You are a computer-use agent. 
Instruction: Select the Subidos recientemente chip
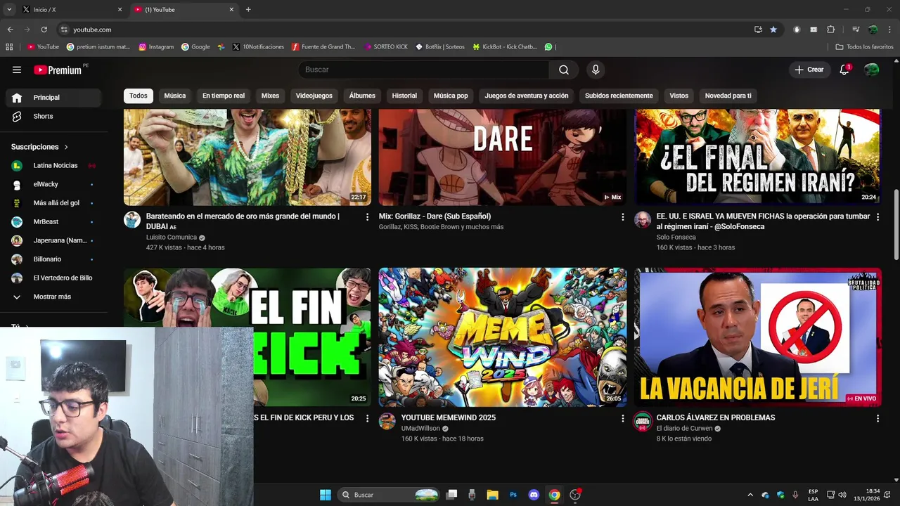tap(619, 96)
